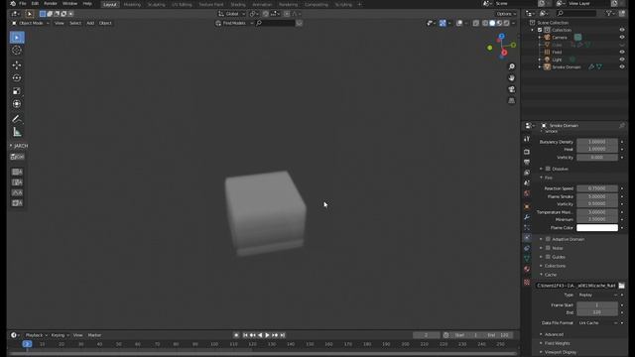
Task: Open the Physics properties tab
Action: [x=527, y=238]
